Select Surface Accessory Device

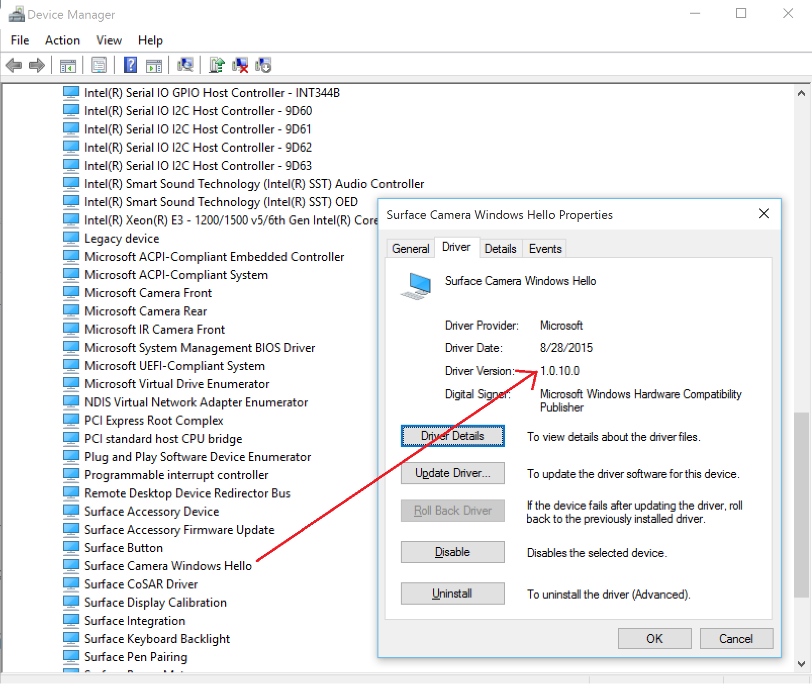coord(152,511)
